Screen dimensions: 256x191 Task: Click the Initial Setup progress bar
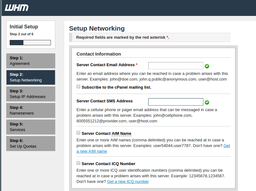click(x=30, y=43)
